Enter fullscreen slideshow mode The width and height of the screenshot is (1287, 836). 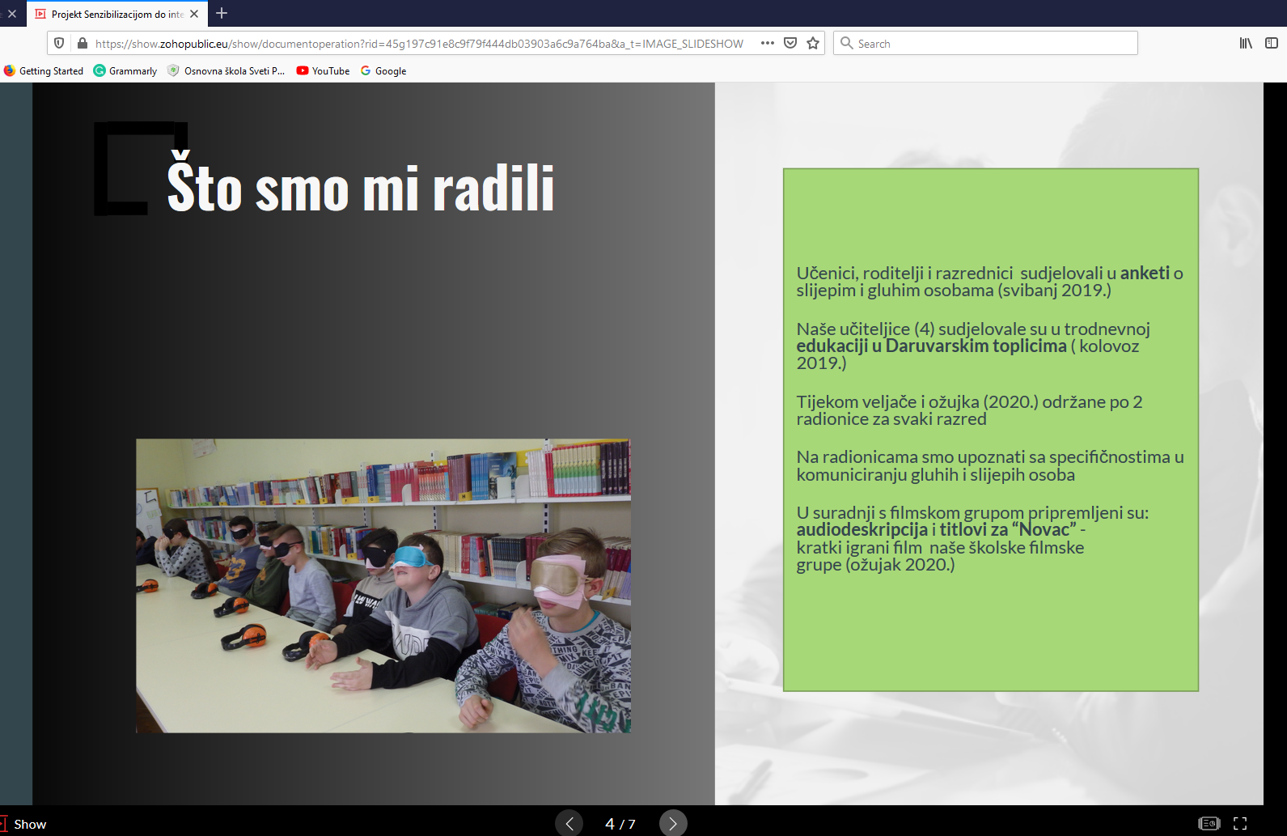coord(1239,823)
